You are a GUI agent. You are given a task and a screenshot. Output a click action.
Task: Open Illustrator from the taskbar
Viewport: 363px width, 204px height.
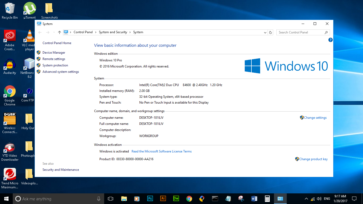163,199
